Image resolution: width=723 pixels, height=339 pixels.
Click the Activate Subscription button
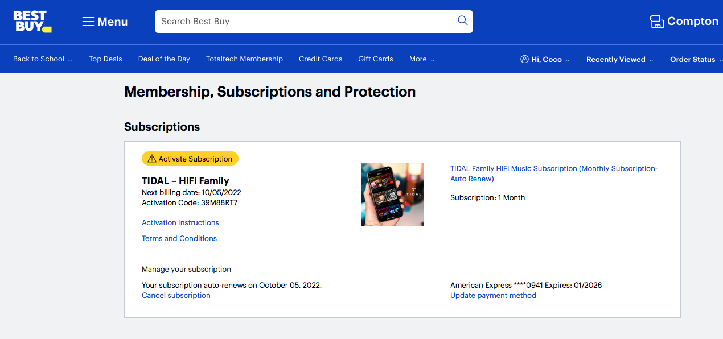click(190, 158)
